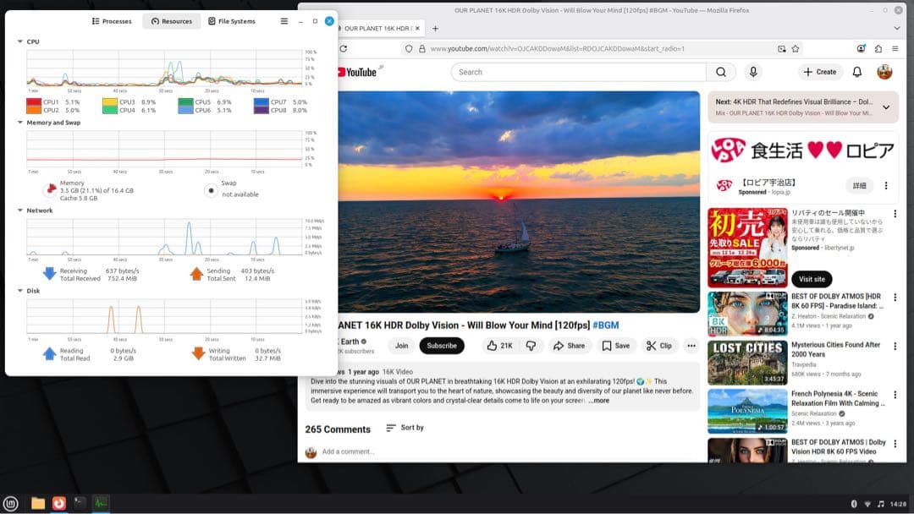
Task: Dislike the video with thumbs down
Action: click(531, 346)
